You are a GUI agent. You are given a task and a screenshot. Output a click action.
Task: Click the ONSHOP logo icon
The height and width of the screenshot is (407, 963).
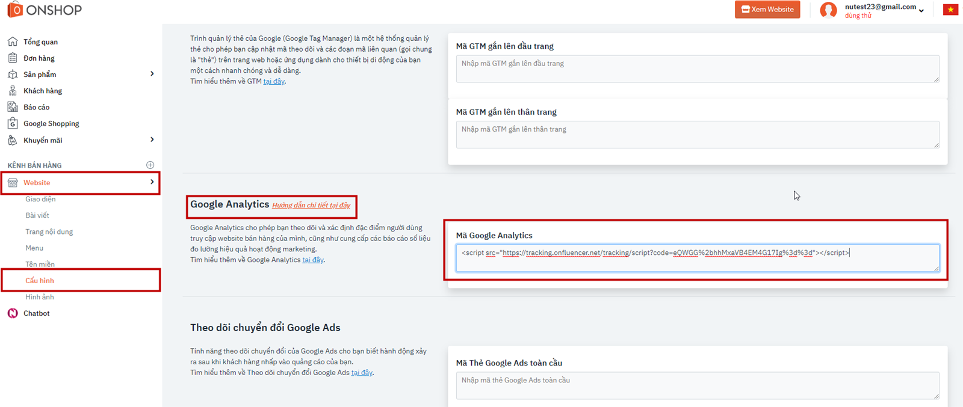(x=14, y=9)
